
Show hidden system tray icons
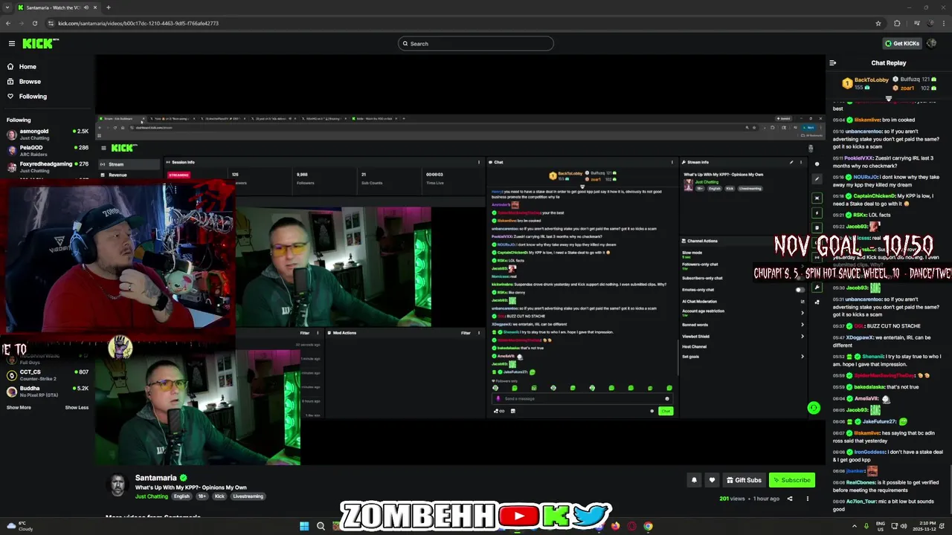(x=854, y=526)
